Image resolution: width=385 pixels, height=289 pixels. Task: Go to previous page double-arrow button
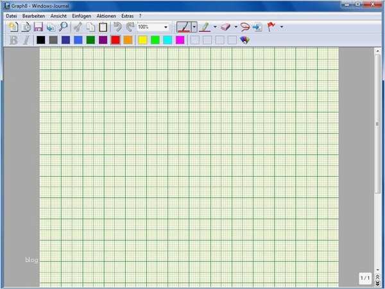(x=377, y=277)
